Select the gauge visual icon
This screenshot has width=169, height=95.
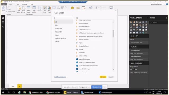pos(137,30)
